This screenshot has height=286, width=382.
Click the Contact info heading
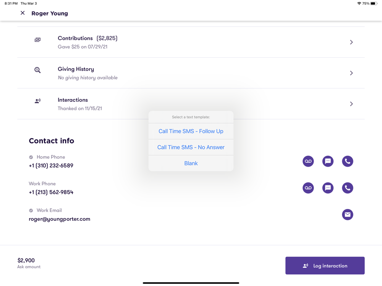point(52,141)
